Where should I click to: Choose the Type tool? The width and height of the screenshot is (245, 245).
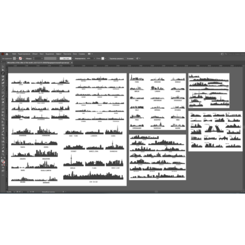(x=3, y=86)
